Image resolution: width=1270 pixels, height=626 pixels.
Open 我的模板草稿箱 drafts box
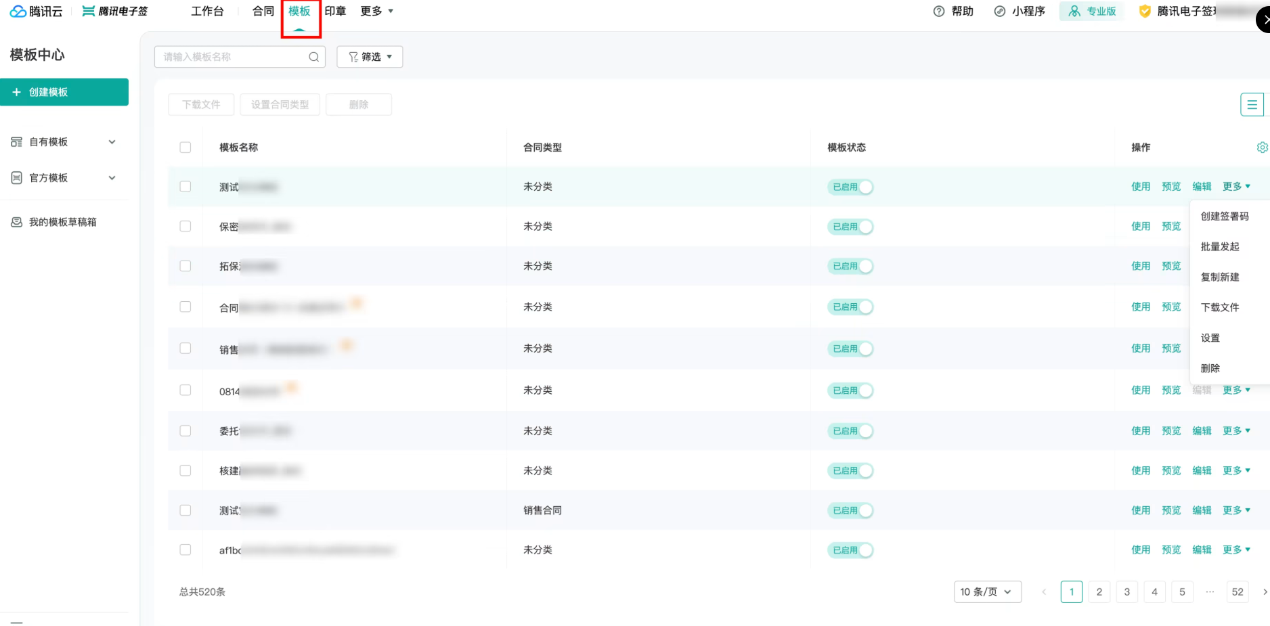coord(62,222)
